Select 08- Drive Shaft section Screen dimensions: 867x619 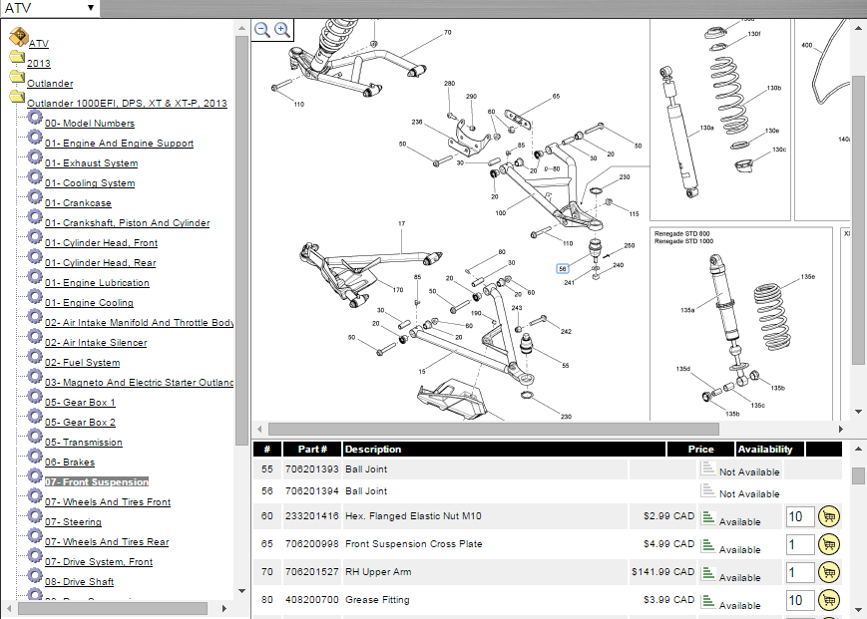click(x=79, y=581)
